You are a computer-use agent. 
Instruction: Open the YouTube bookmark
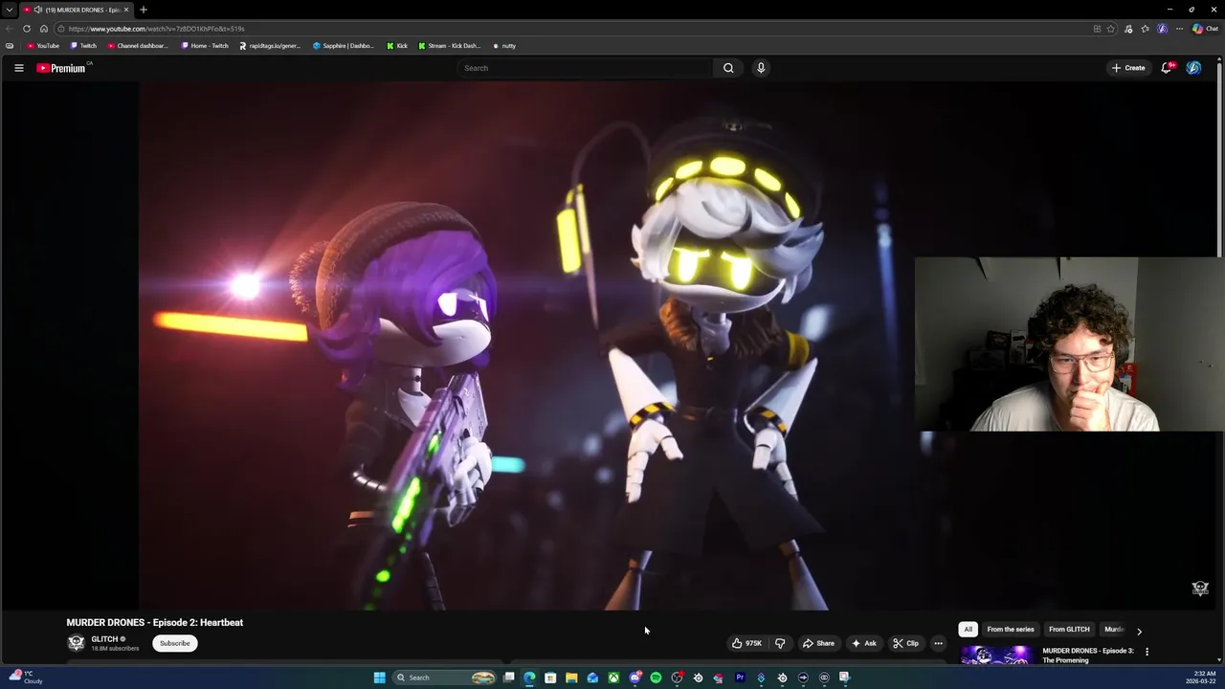pyautogui.click(x=43, y=46)
